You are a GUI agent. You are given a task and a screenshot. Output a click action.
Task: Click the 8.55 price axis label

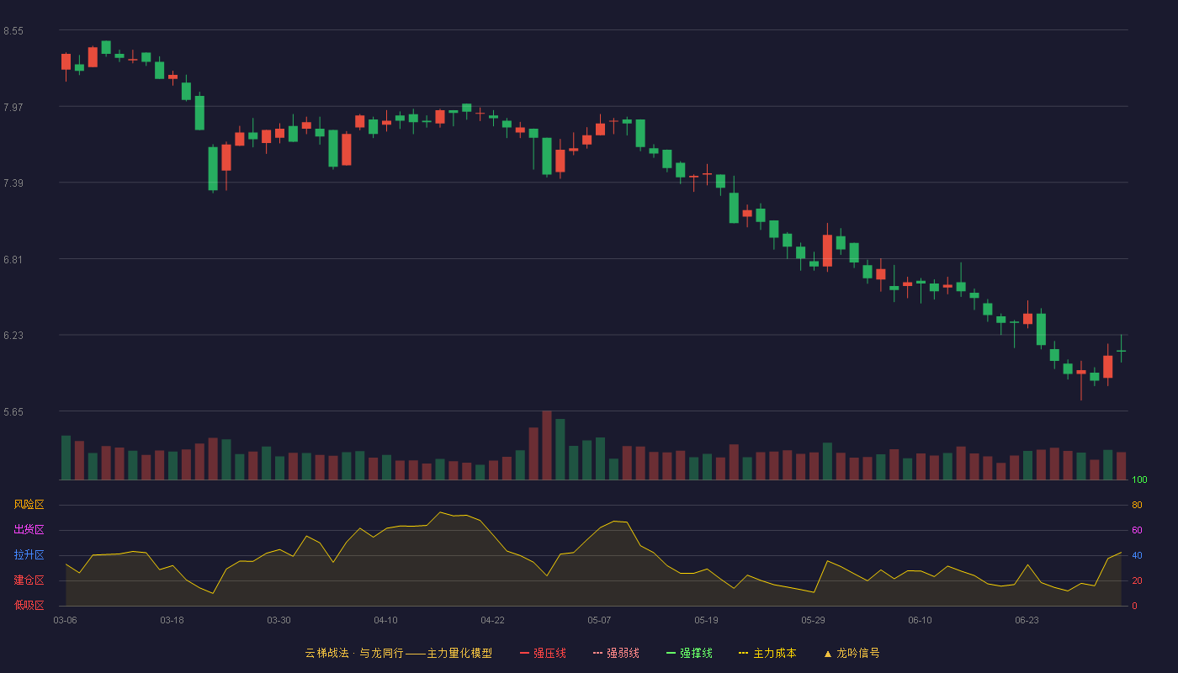[x=13, y=31]
